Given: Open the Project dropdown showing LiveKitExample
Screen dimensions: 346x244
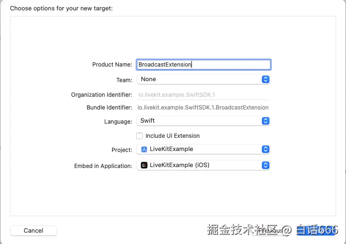Looking at the screenshot, I should (x=203, y=149).
